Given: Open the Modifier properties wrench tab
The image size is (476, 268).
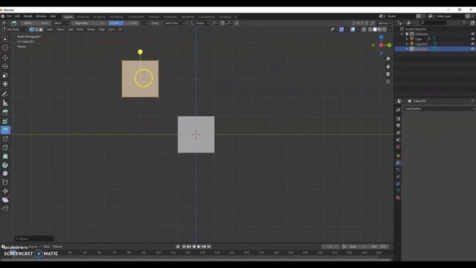Looking at the screenshot, I should [398, 163].
